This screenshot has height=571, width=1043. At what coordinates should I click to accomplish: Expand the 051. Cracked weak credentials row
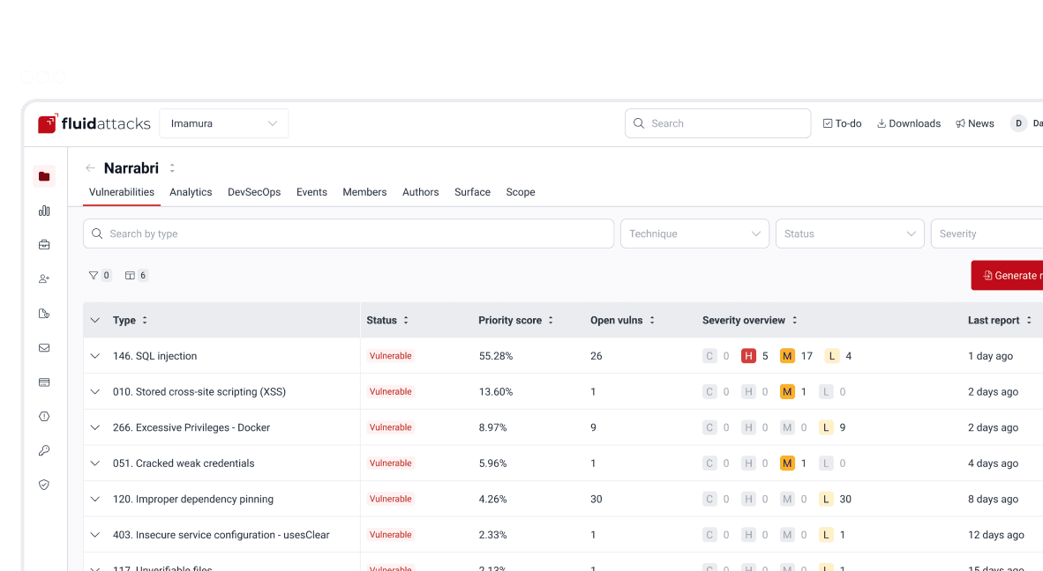[x=95, y=463]
